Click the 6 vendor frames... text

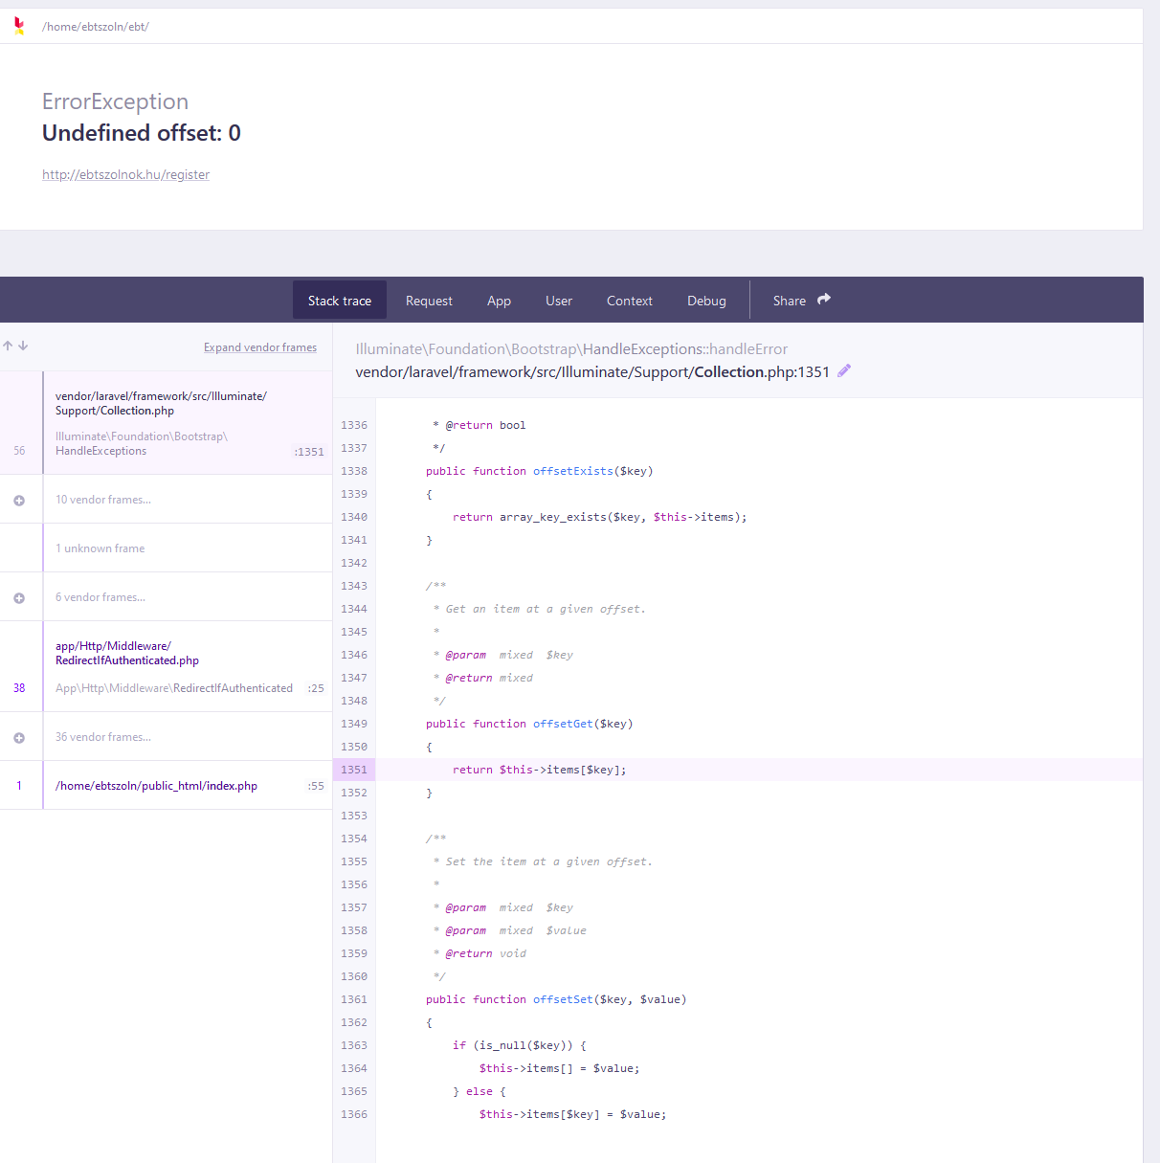click(100, 597)
